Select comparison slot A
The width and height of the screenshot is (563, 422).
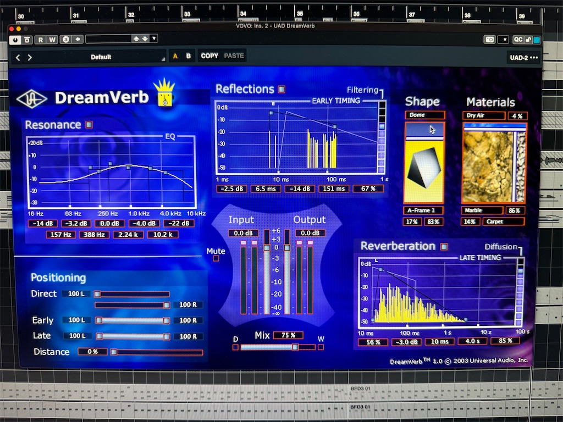175,57
